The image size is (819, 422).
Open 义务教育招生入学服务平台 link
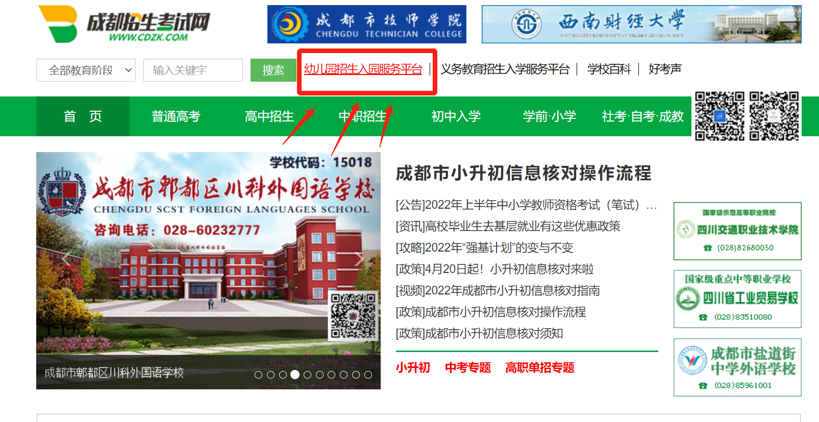tap(505, 69)
